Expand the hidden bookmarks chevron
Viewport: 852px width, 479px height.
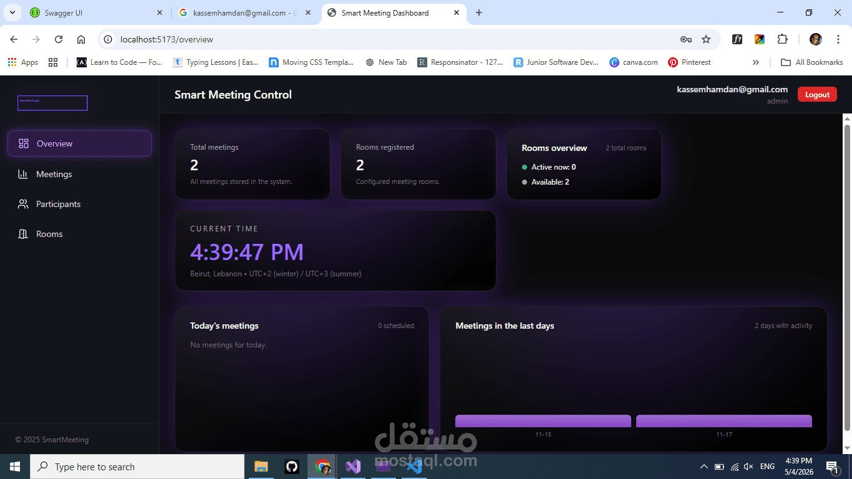coord(756,62)
